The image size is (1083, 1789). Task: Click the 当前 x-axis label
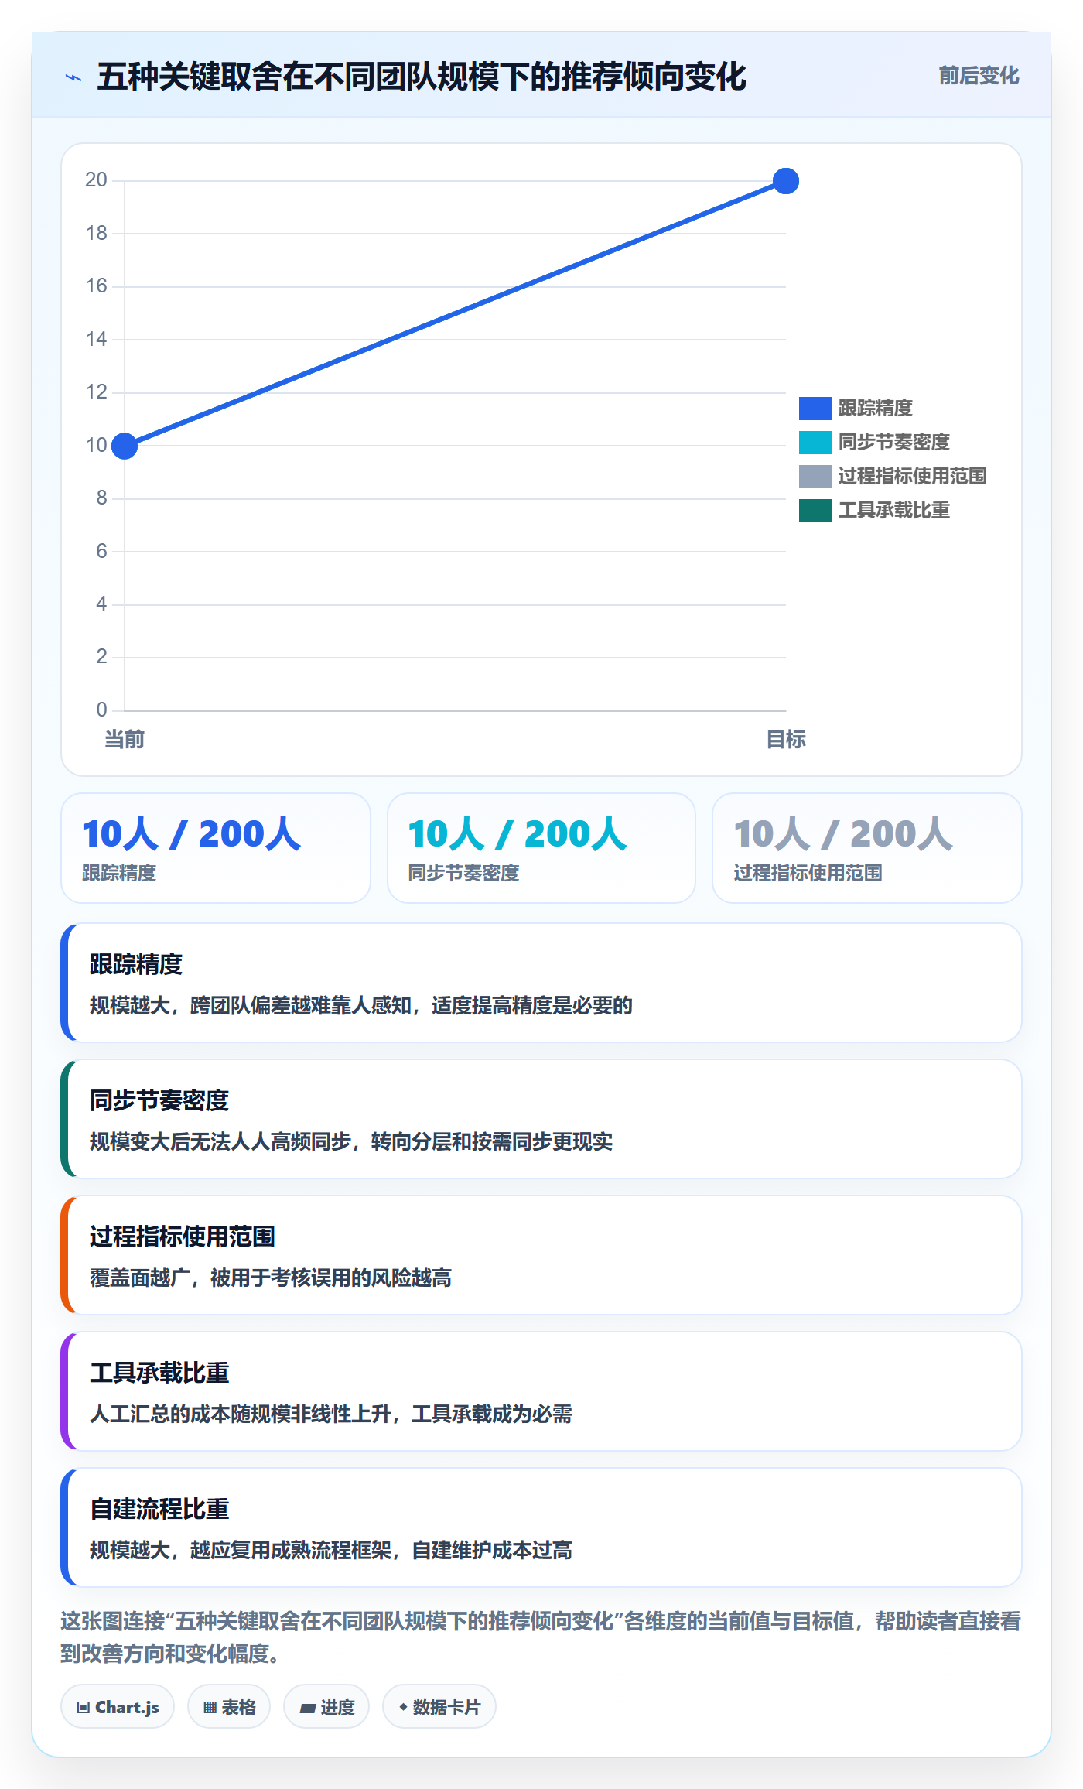(125, 740)
